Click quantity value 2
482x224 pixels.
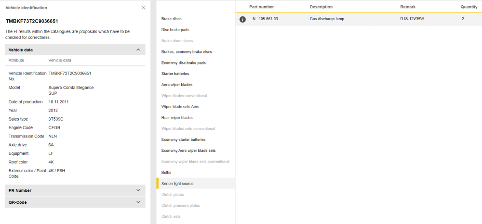point(463,19)
